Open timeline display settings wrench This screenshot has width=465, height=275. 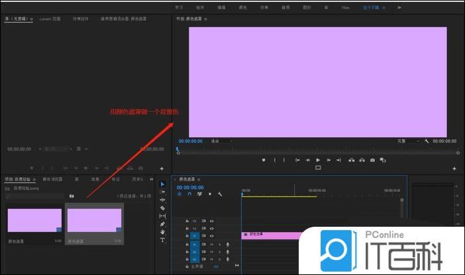click(x=220, y=194)
